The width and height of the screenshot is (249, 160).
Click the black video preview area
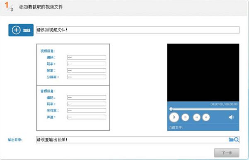pos(203,72)
